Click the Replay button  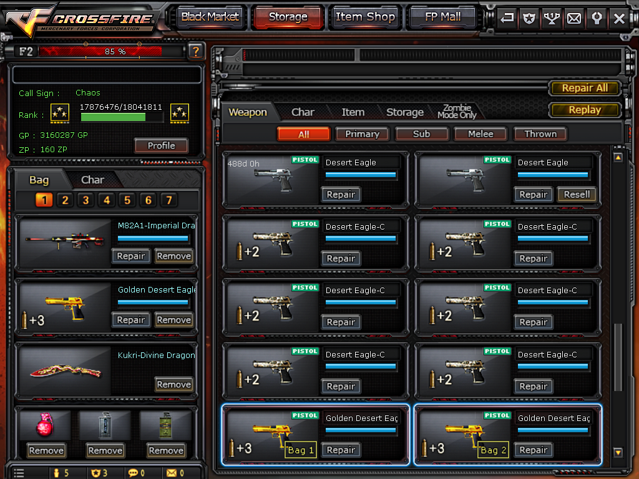[585, 110]
